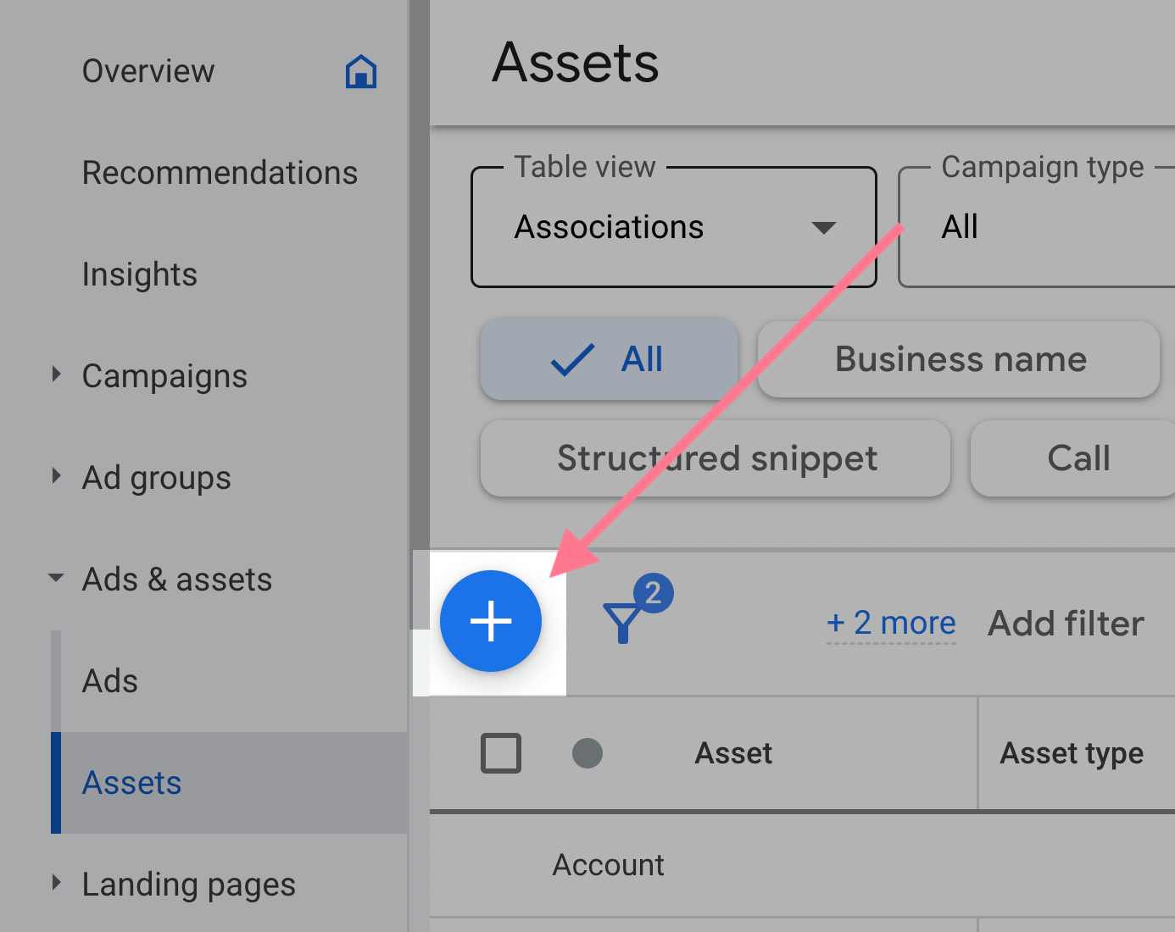Deselect the Business name asset type
Screen dimensions: 1175x932
point(959,359)
